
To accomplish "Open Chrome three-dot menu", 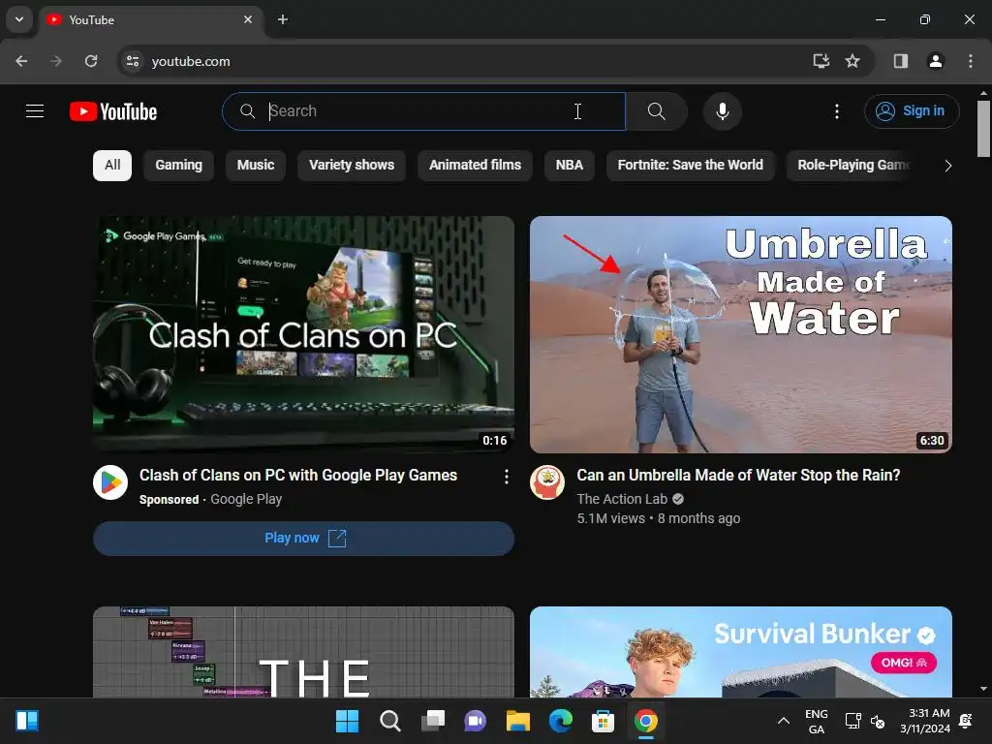I will [971, 61].
